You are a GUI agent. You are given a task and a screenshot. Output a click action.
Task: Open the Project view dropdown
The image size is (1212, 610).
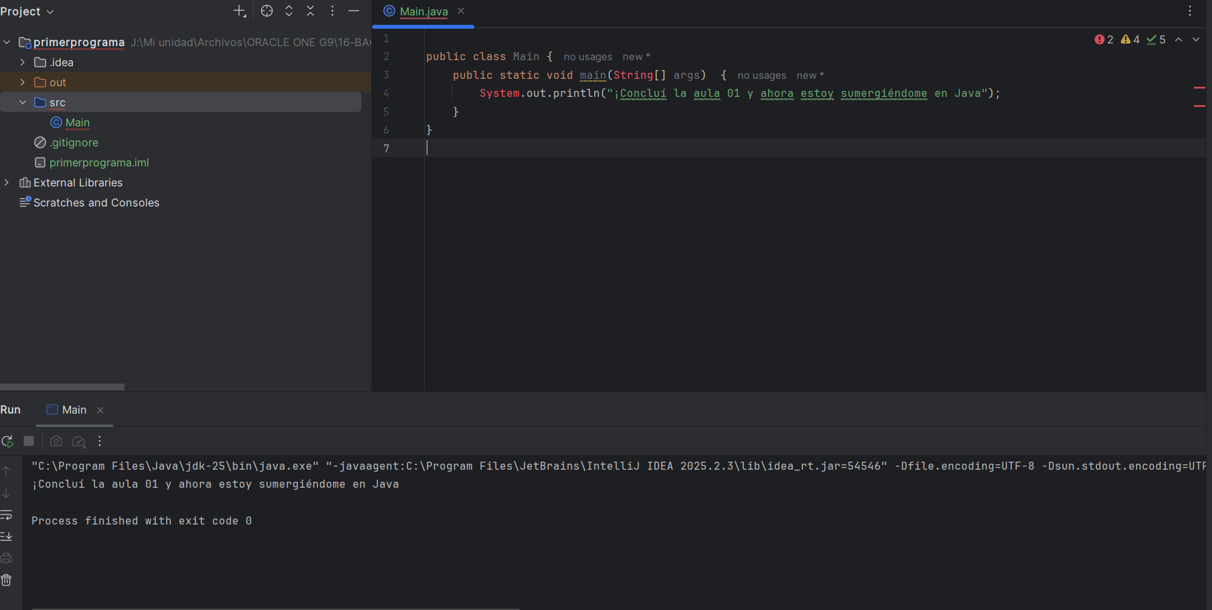tap(27, 11)
